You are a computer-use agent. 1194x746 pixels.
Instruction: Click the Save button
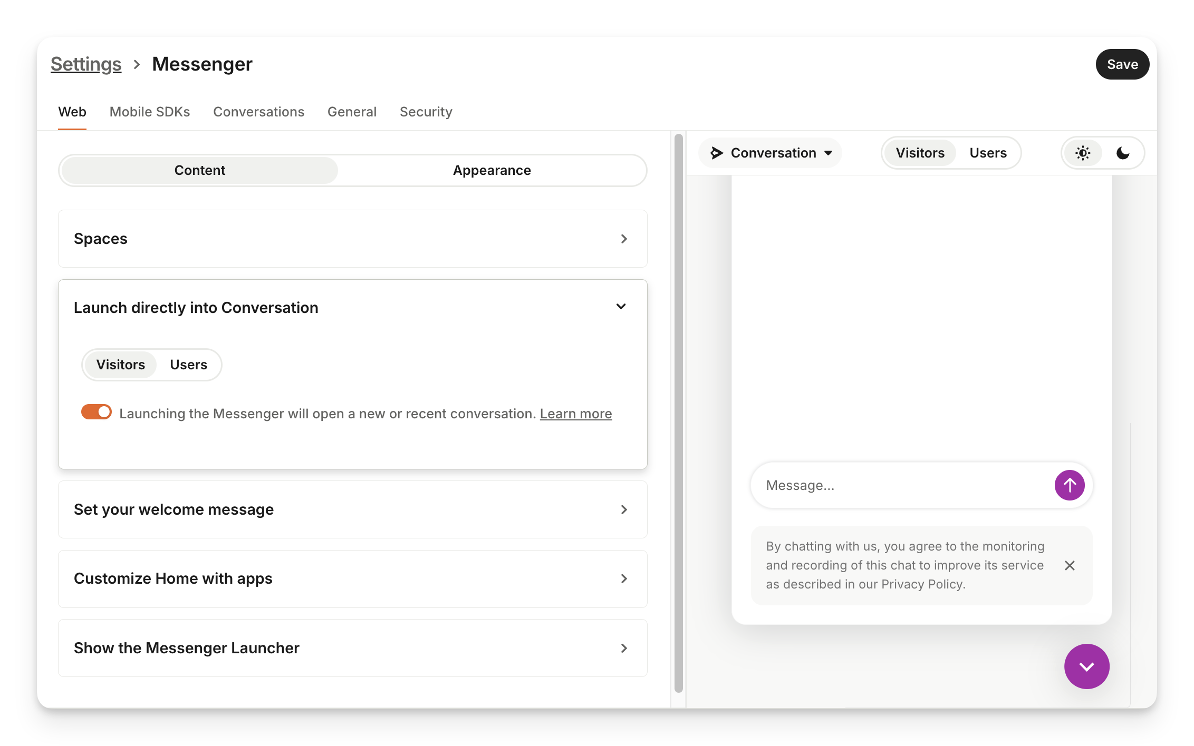tap(1122, 64)
